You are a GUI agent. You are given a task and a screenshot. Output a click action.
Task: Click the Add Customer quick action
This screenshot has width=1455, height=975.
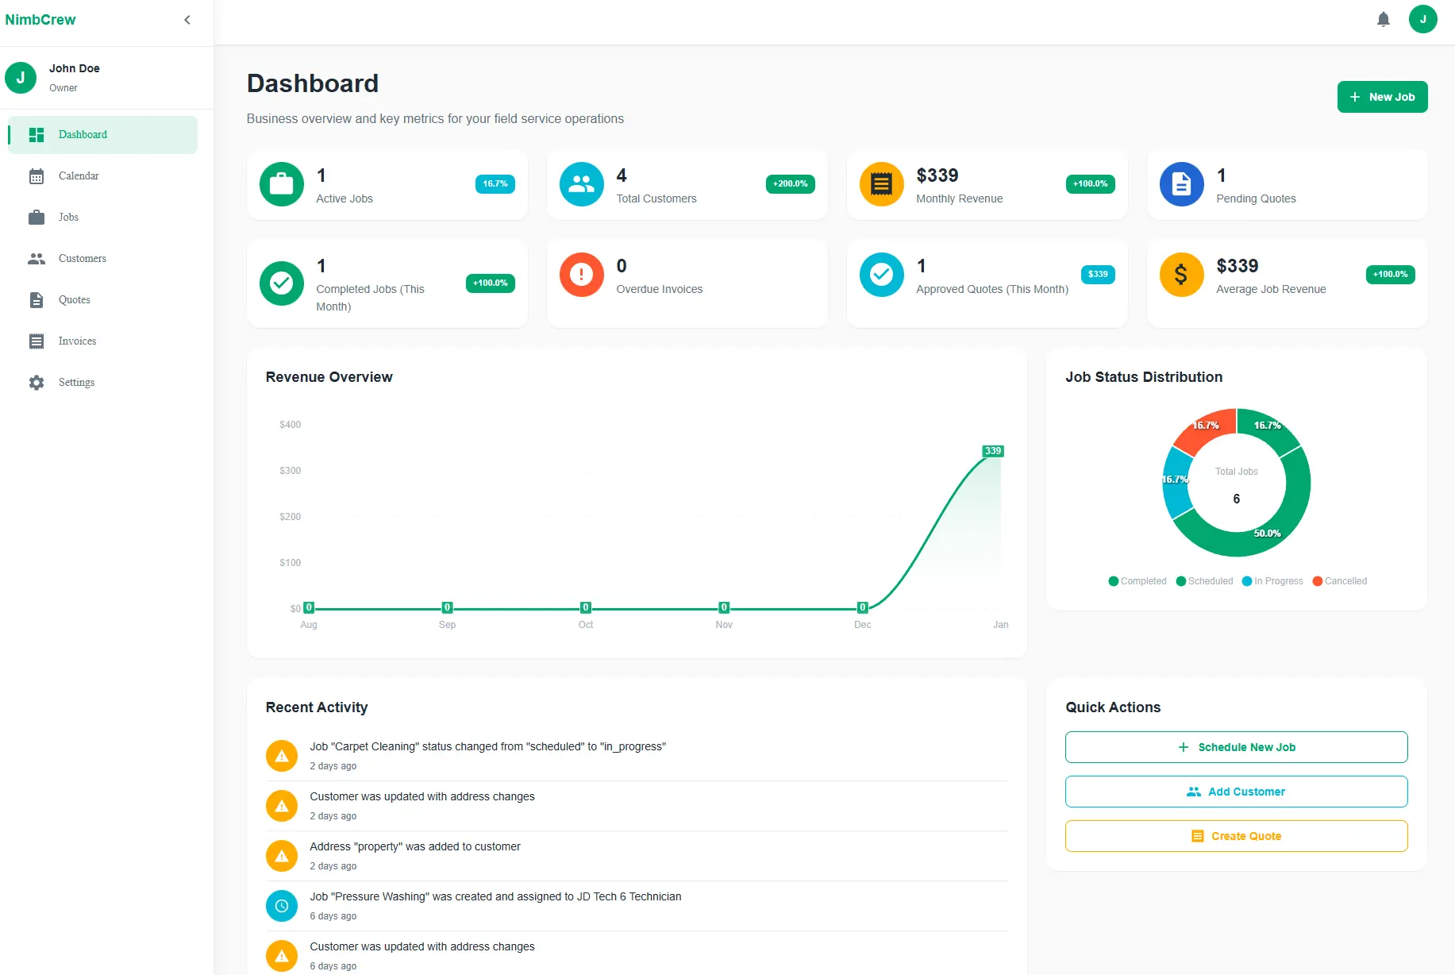coord(1236,792)
